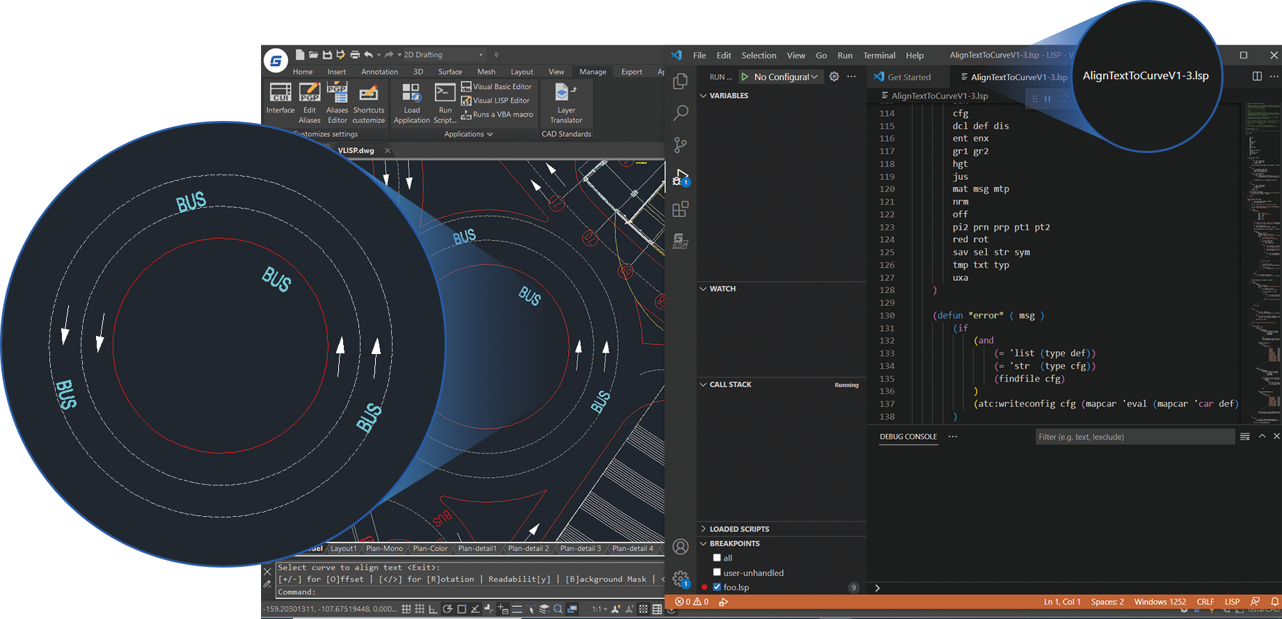Open VS Code Search in activity bar

[x=681, y=113]
